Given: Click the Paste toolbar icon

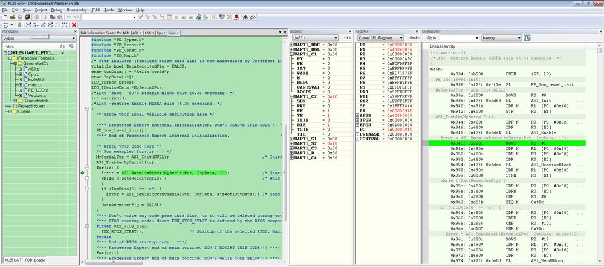Looking at the screenshot, I should pyautogui.click(x=60, y=17).
